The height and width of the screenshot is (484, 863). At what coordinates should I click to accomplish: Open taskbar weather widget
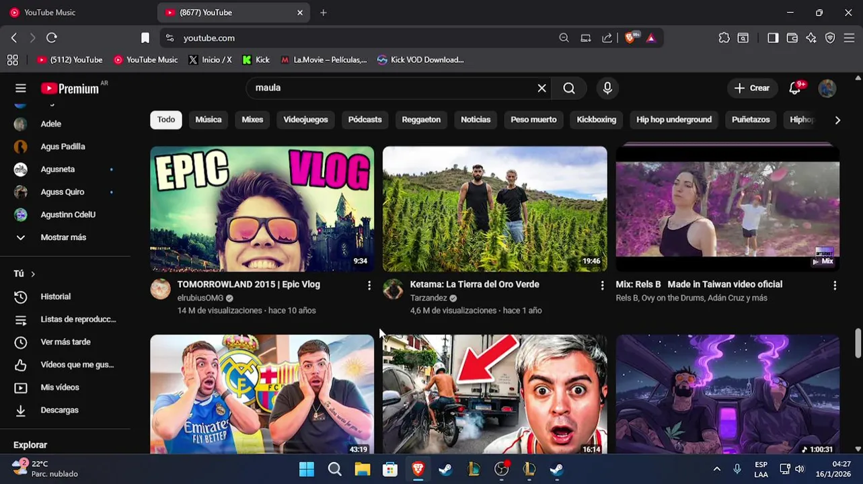click(46, 469)
